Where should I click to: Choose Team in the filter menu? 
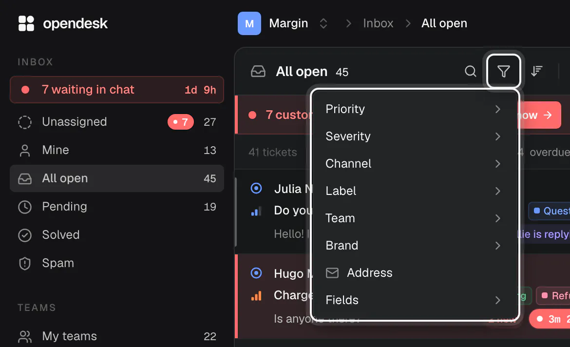[x=415, y=218]
